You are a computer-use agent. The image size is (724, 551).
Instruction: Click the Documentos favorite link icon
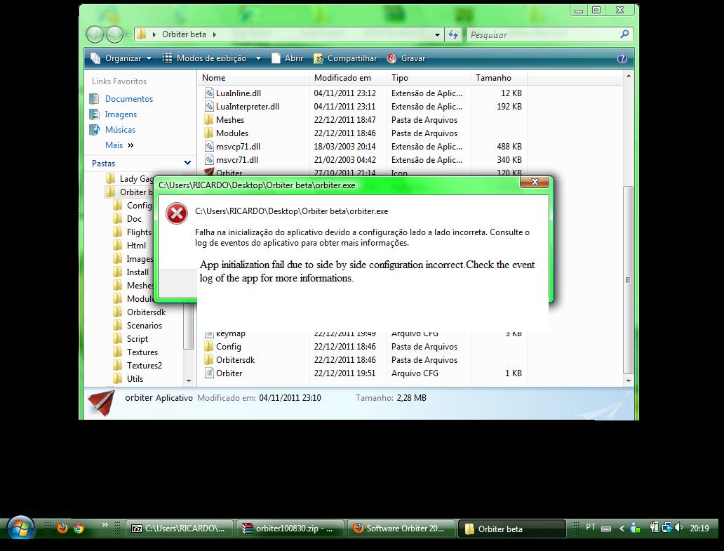(x=94, y=99)
